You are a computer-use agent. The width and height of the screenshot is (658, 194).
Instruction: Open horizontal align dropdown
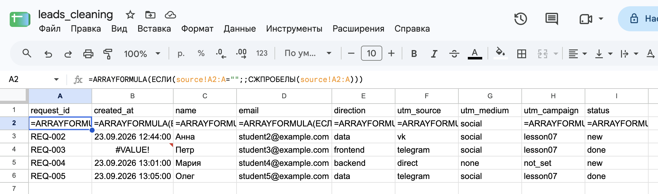(577, 54)
